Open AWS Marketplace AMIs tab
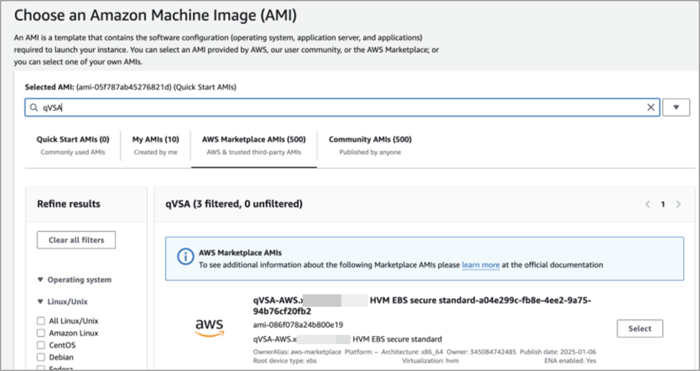The image size is (700, 371). pos(254,145)
